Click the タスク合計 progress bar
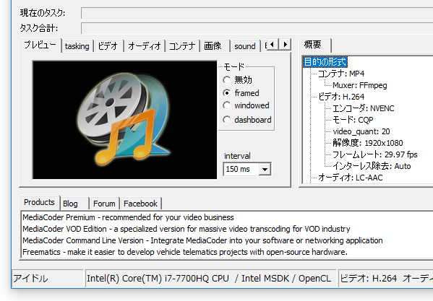Image resolution: width=433 pixels, height=301 pixels. pos(257,28)
